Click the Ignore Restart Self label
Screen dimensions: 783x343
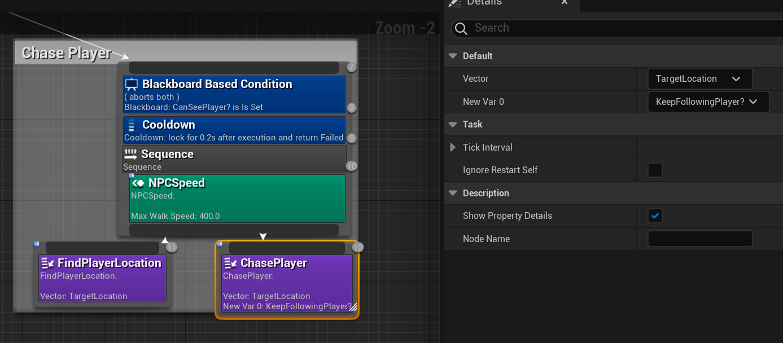coord(500,170)
